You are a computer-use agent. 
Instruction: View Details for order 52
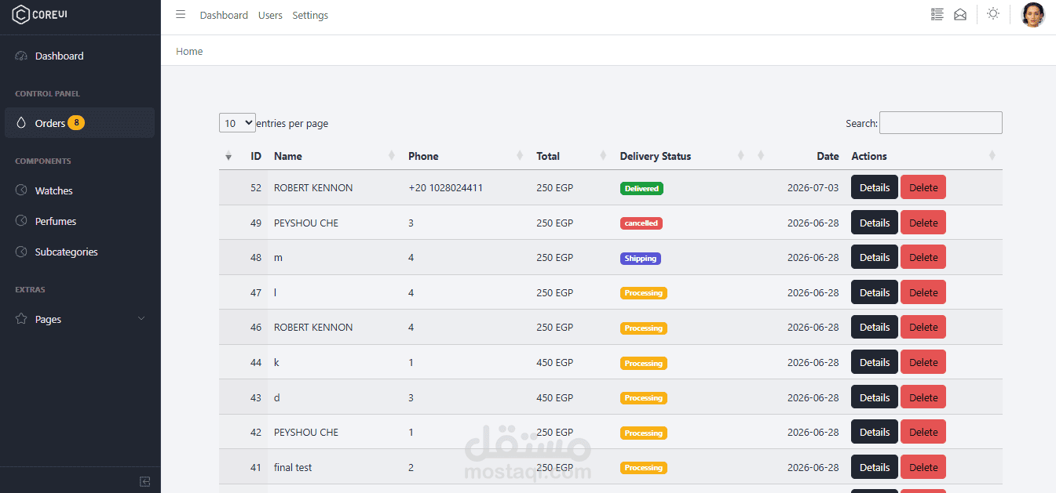(x=875, y=187)
